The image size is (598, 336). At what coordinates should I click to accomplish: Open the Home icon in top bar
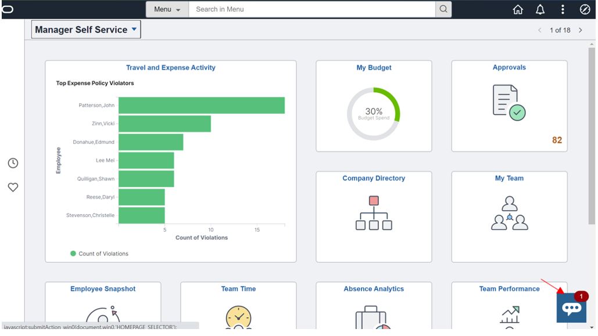tap(518, 9)
